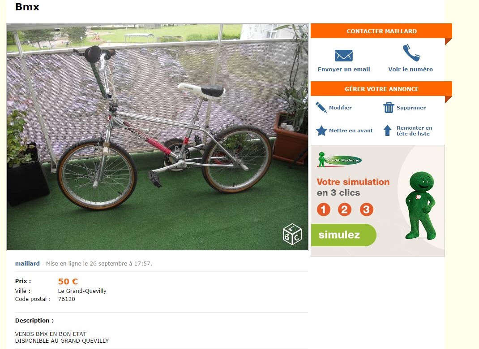
Task: Choose Remonter en tête de liste
Action: click(414, 131)
